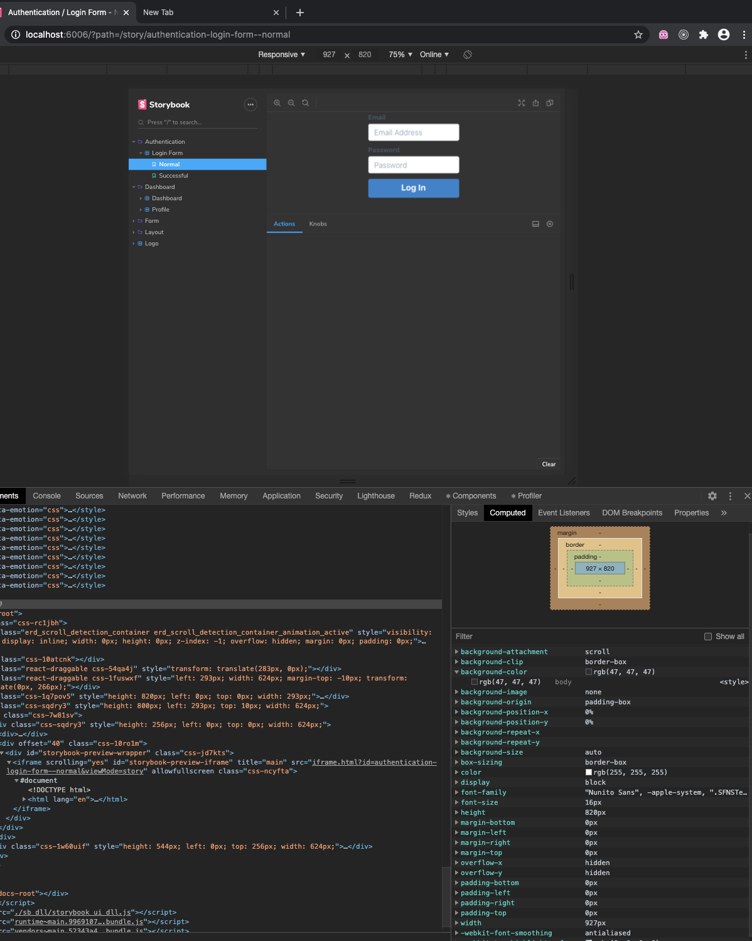Focus the Email Address field
Viewport: 752px width, 941px height.
click(414, 132)
